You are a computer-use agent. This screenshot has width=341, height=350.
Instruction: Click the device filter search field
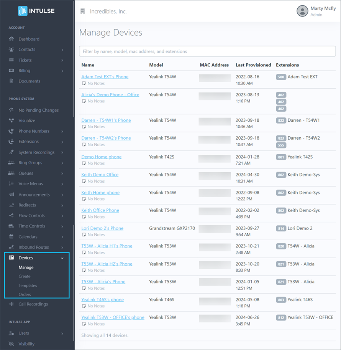click(x=207, y=51)
